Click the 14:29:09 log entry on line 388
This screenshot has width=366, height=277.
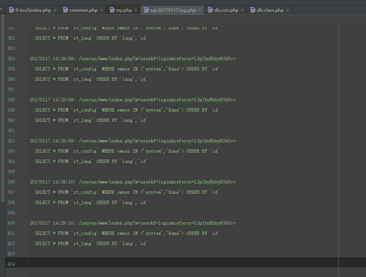(133, 100)
